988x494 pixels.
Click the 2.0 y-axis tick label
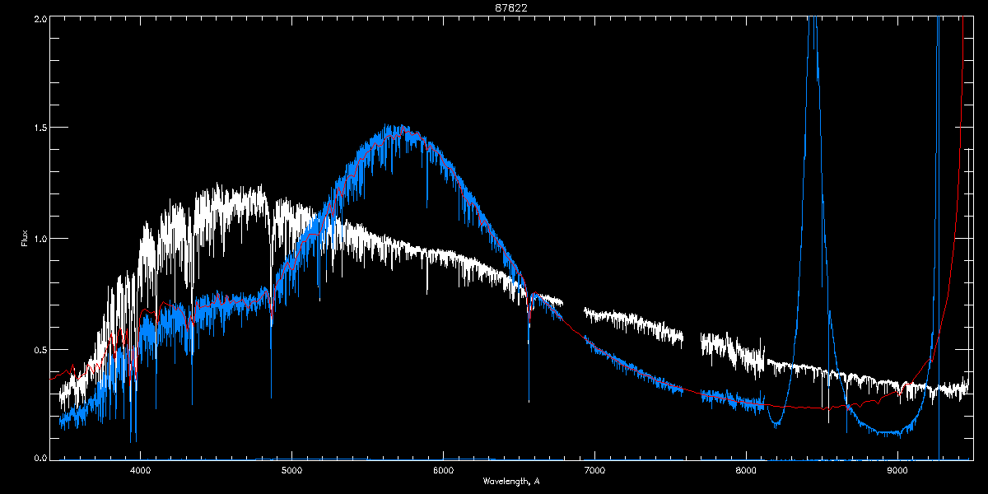tap(40, 18)
